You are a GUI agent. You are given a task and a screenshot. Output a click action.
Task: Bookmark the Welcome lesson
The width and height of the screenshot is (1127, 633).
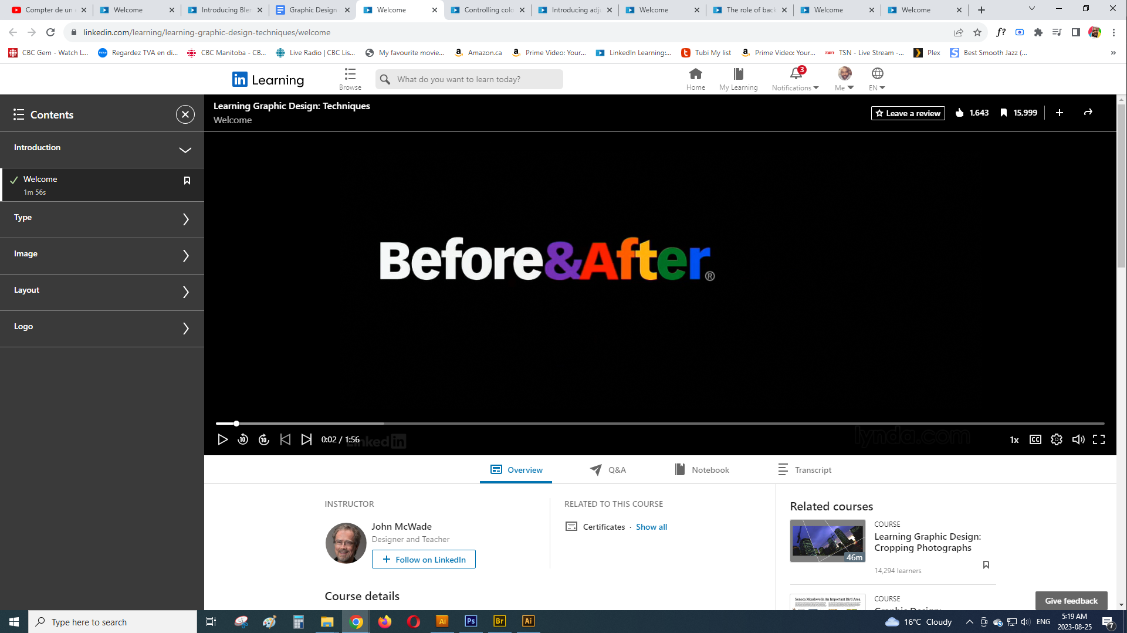tap(187, 181)
